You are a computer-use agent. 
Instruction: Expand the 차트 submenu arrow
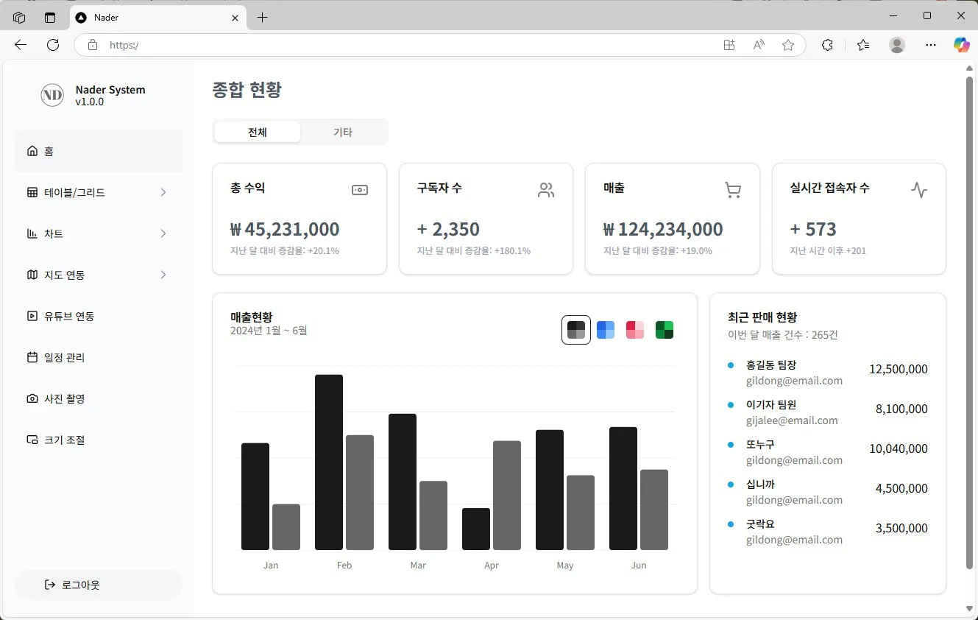[163, 233]
